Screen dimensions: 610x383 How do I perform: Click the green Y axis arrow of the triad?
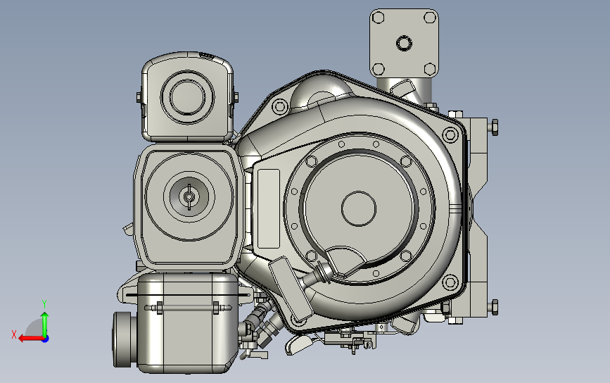tap(45, 324)
